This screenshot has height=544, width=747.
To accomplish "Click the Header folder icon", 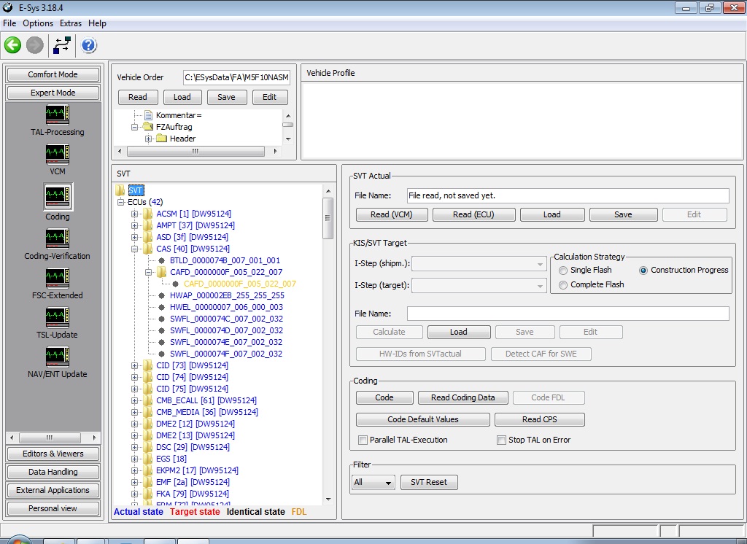I will point(161,139).
